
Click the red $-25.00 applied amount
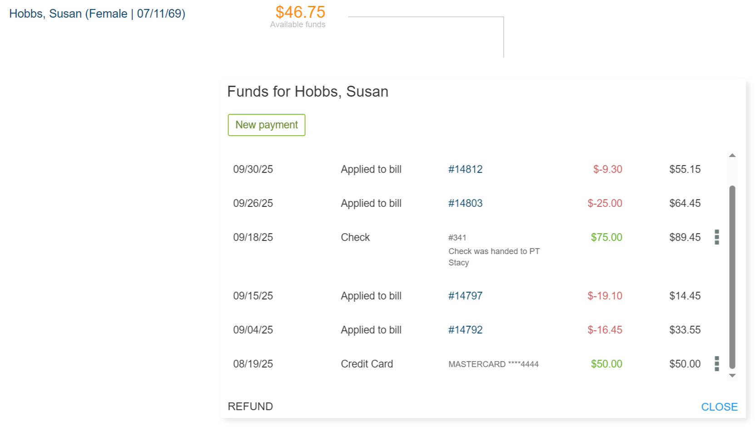[605, 203]
